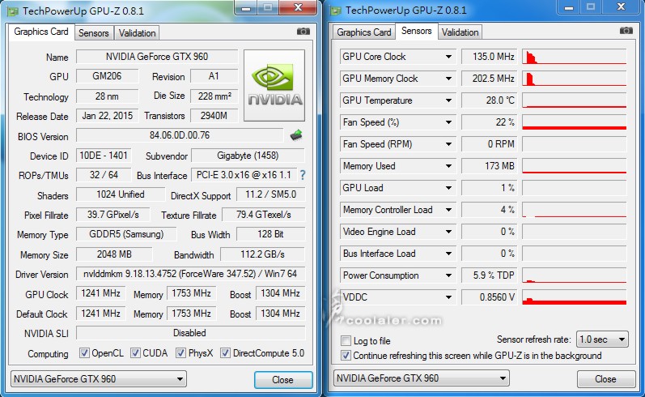
Task: Select Sensors tab in right window
Action: [416, 31]
